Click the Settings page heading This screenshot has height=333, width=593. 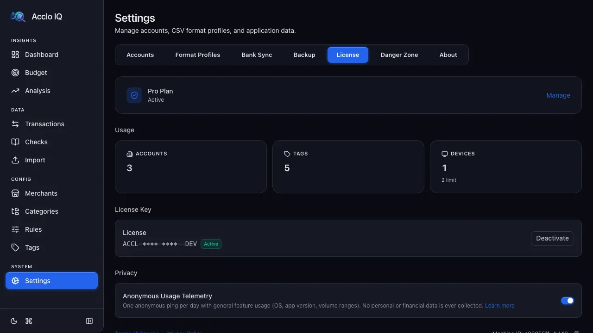pyautogui.click(x=135, y=18)
